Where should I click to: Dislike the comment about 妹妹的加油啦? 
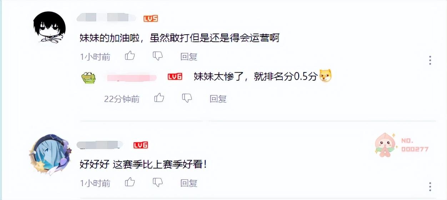point(157,56)
